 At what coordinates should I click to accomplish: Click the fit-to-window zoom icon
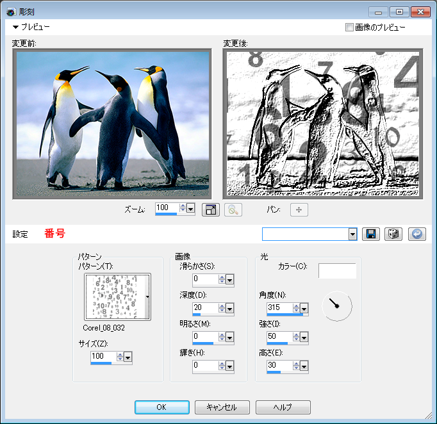(210, 209)
